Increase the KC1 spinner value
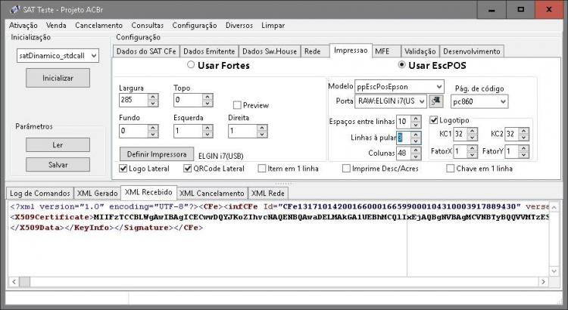Viewport: 568px width, 310px height. 473,131
